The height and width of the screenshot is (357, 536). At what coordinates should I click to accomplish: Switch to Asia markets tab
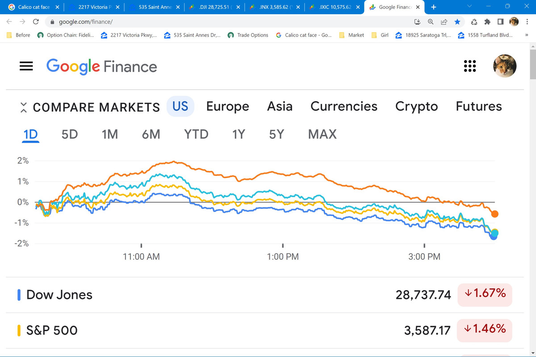[x=280, y=106]
